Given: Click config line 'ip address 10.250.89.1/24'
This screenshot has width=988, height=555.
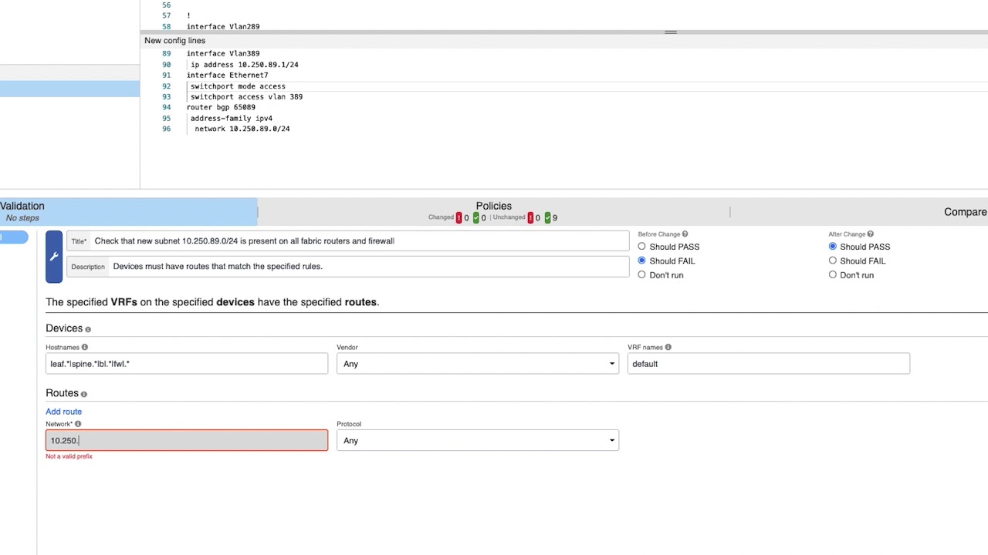Looking at the screenshot, I should tap(245, 65).
